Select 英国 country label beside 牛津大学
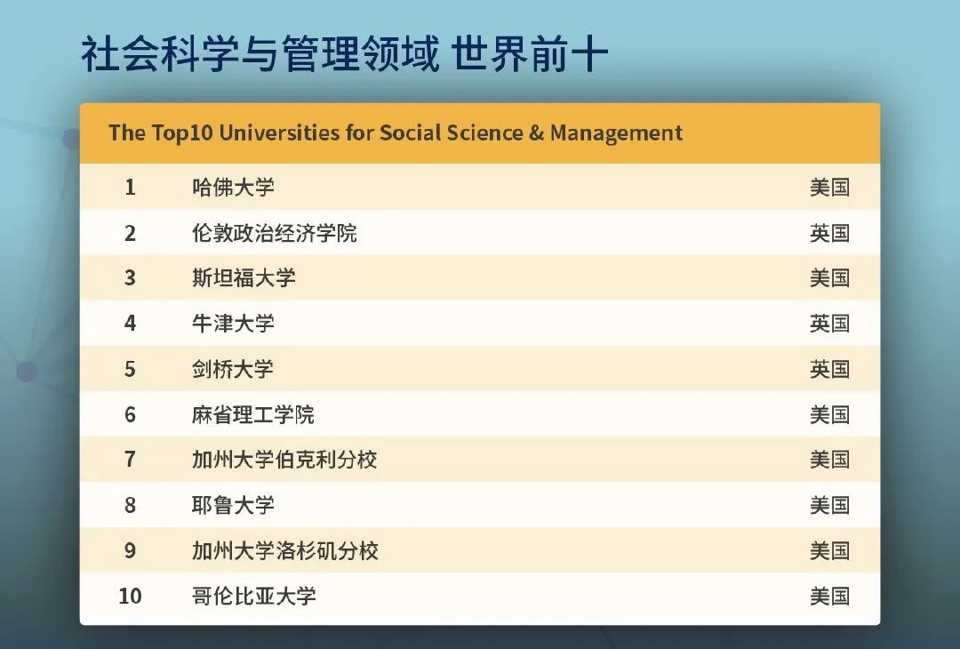 pos(829,324)
